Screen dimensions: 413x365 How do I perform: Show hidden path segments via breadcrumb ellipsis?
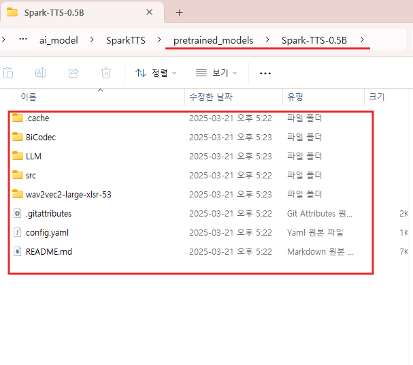pyautogui.click(x=23, y=39)
